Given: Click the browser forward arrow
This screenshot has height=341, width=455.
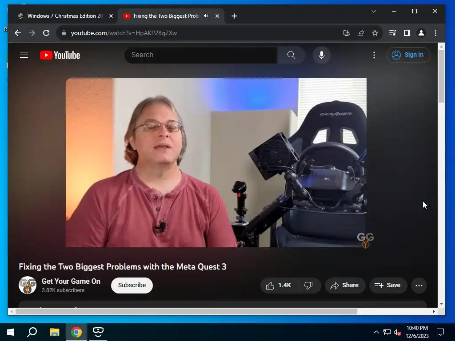Looking at the screenshot, I should [32, 33].
